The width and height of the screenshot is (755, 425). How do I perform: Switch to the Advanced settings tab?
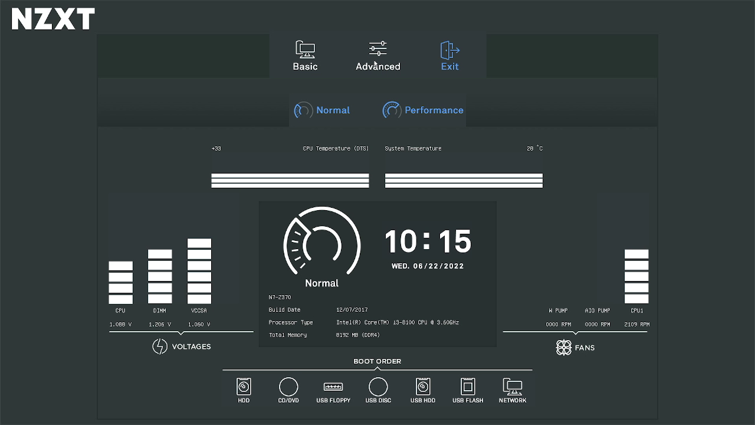pos(377,56)
